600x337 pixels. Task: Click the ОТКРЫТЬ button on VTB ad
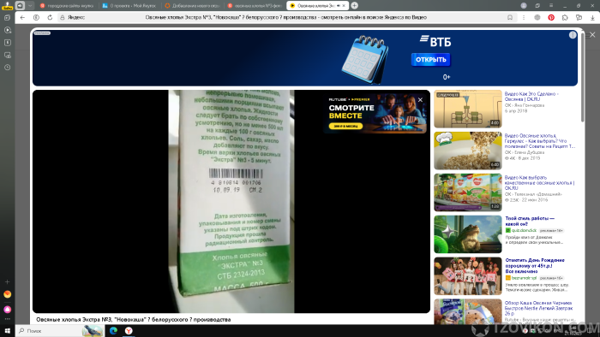(431, 60)
